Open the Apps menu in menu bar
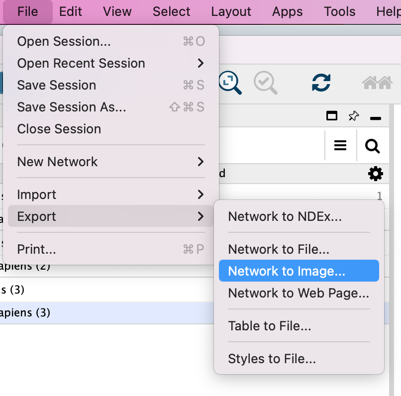 tap(287, 11)
